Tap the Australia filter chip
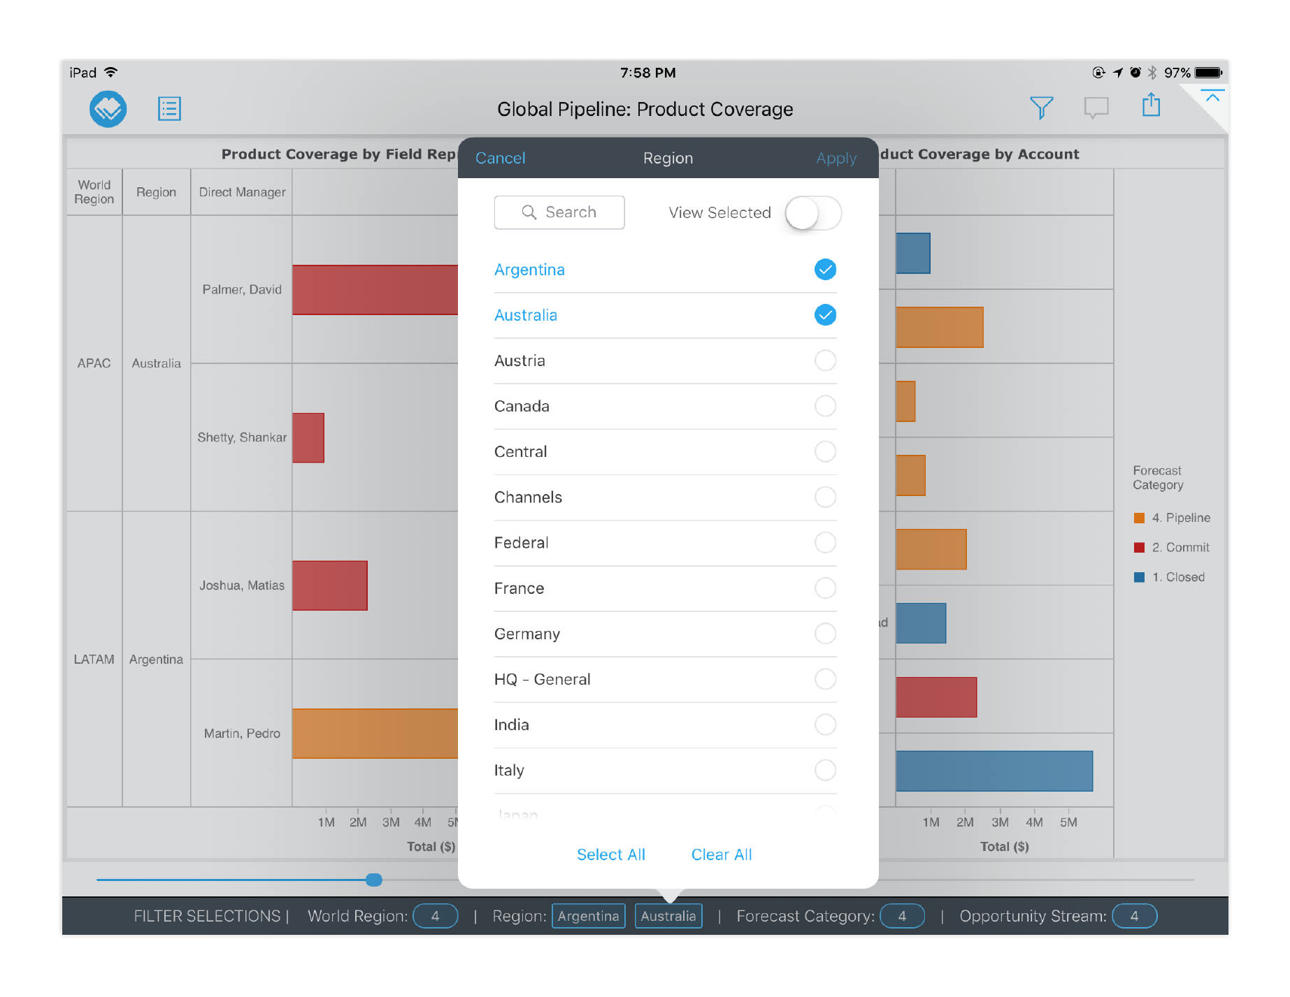Screen dimensions: 1290x997 (x=668, y=916)
